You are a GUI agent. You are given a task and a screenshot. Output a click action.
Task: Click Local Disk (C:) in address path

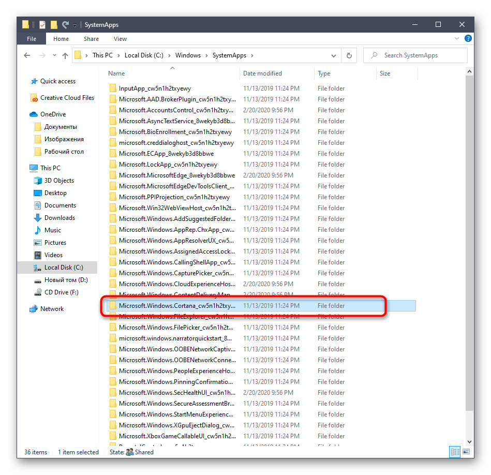144,55
